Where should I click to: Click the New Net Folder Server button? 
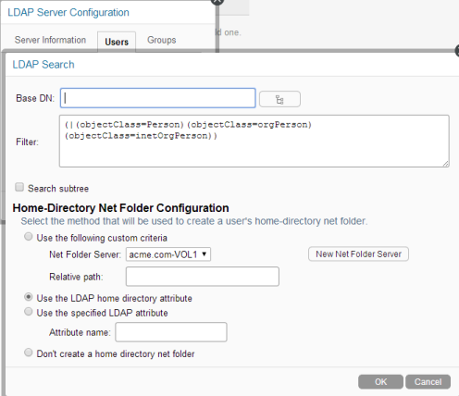[x=358, y=254]
